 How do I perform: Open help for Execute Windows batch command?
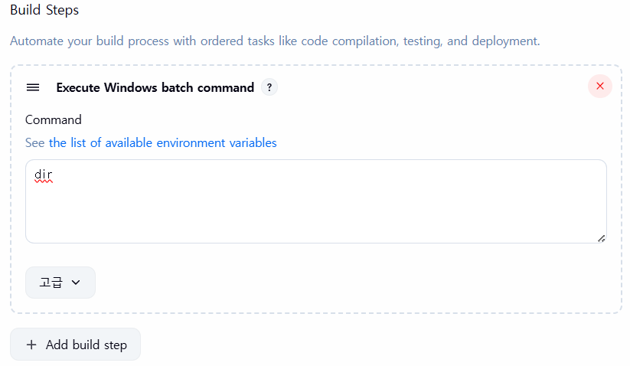[269, 87]
